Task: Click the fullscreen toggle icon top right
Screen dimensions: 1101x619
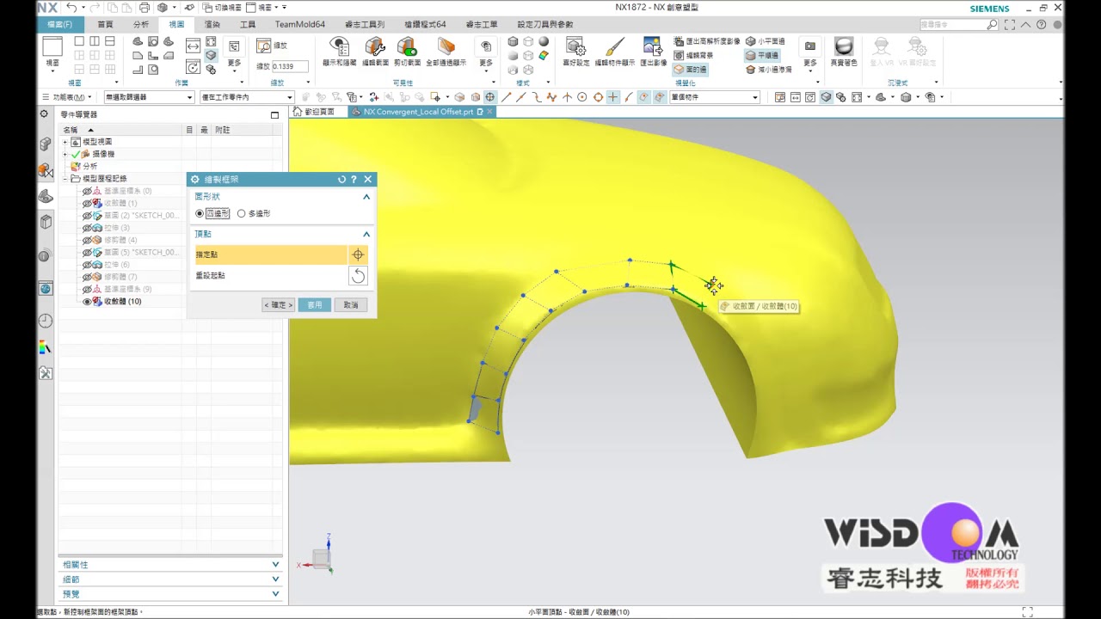Action: [1010, 25]
